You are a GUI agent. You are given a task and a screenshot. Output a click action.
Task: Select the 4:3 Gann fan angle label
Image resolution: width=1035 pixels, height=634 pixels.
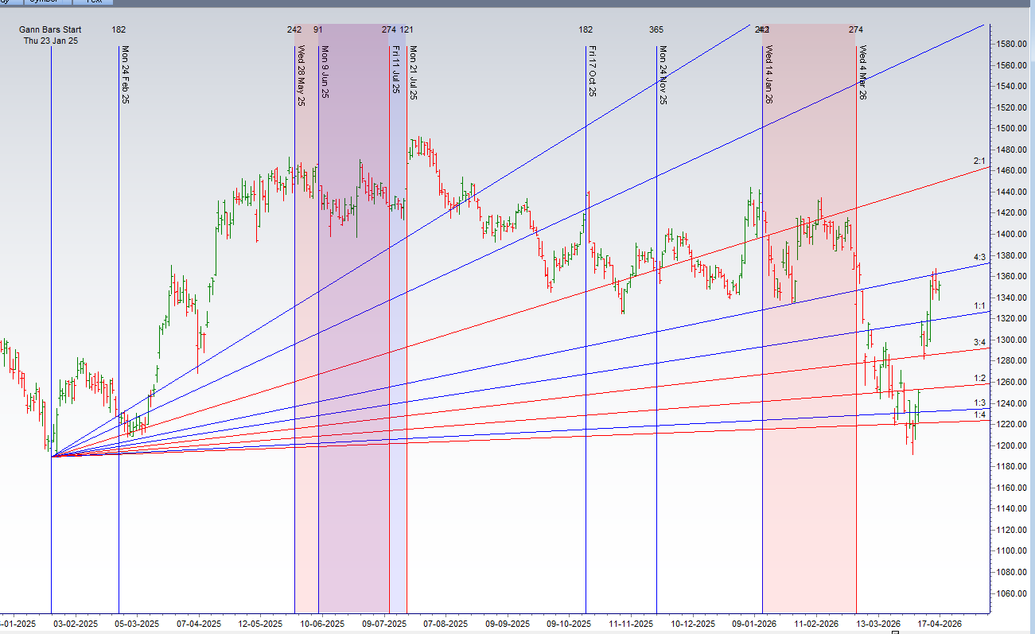coord(980,257)
